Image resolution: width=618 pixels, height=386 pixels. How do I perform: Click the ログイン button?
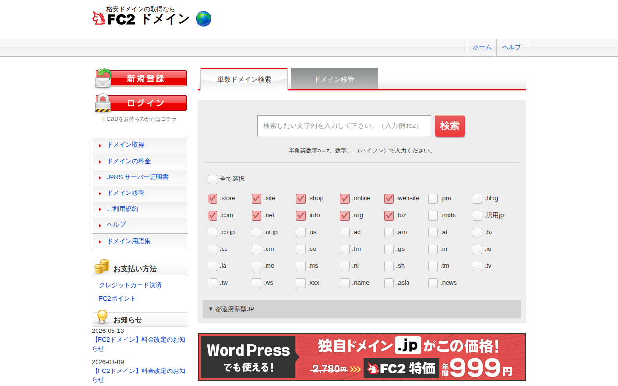140,103
